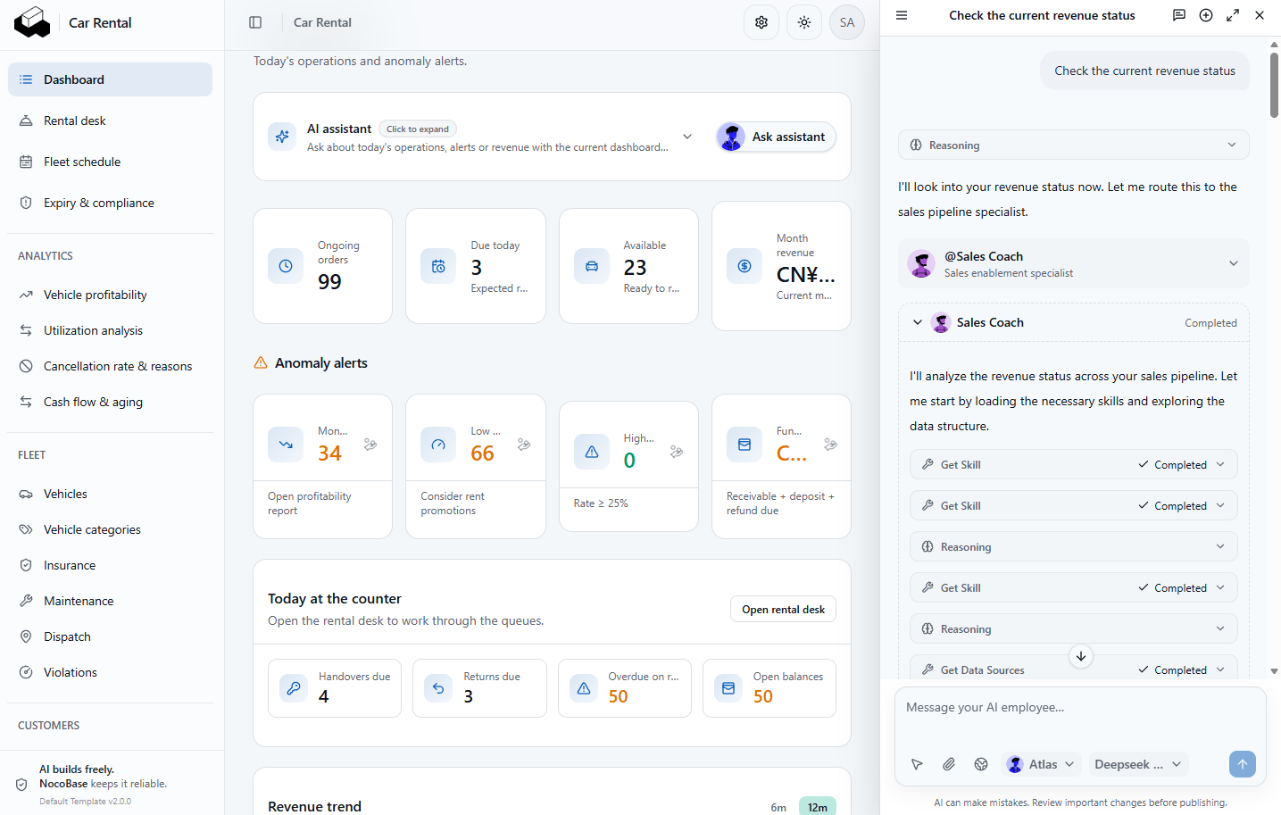Select the 6m revenue trend range

pyautogui.click(x=778, y=807)
